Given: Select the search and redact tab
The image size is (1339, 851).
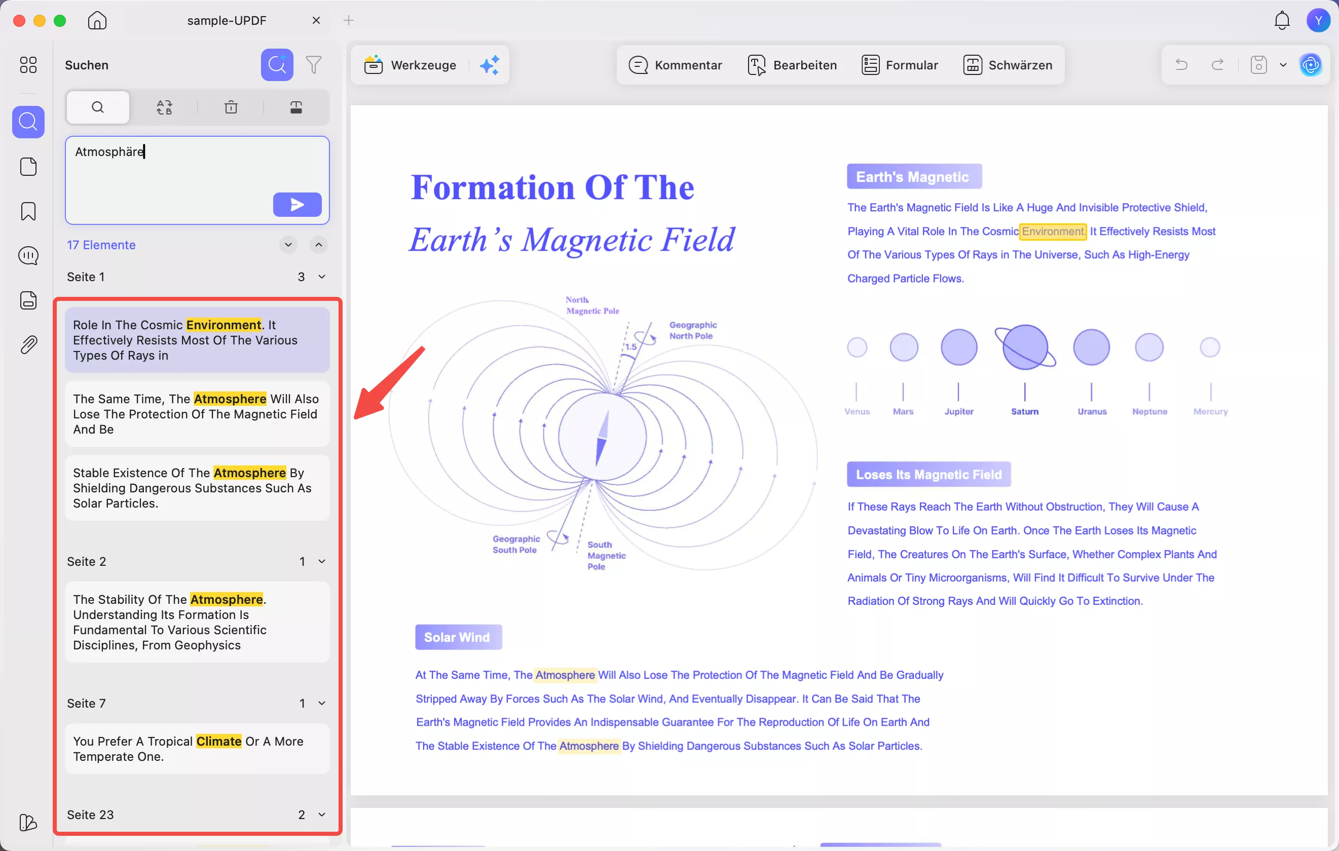Looking at the screenshot, I should [x=296, y=107].
